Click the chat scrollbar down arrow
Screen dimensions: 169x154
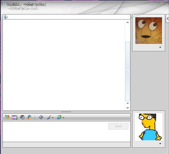pyautogui.click(x=128, y=103)
